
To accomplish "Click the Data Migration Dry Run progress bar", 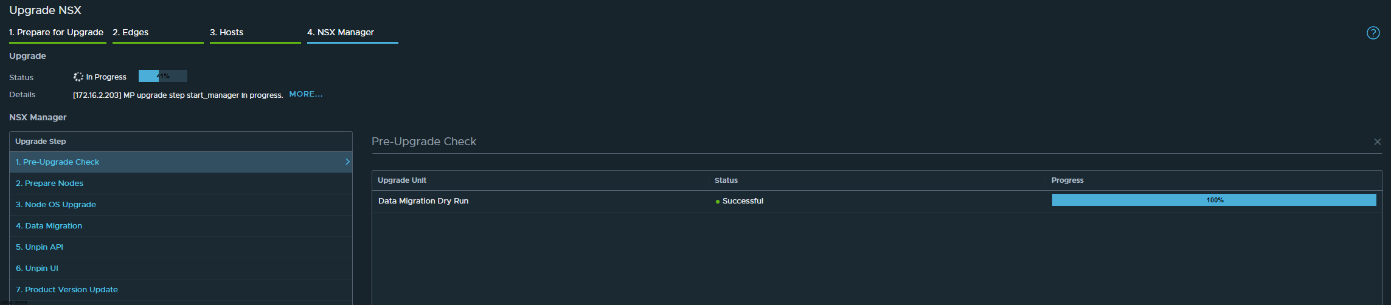I will [1214, 200].
